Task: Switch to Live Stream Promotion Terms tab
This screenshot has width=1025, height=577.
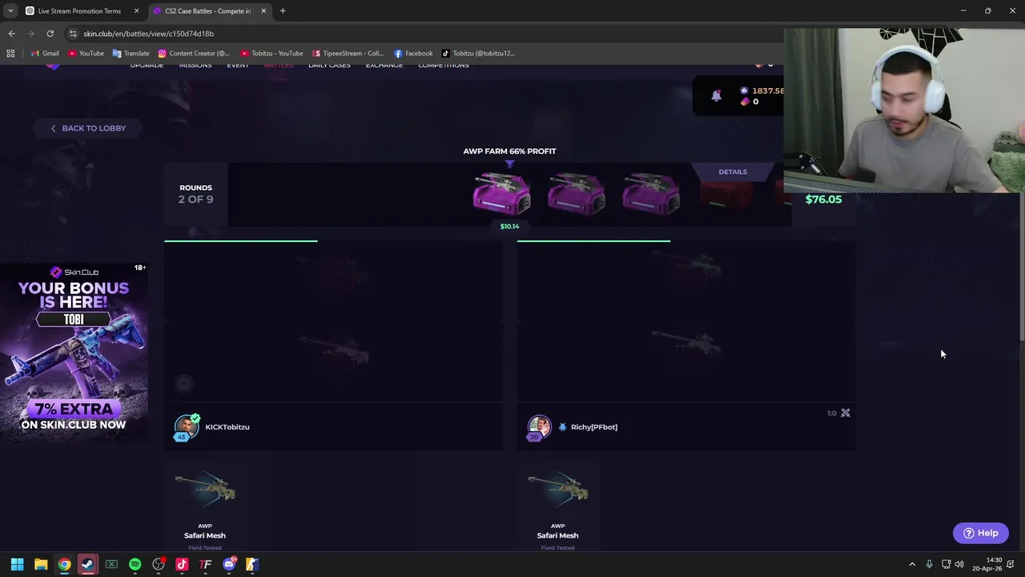Action: [x=79, y=10]
